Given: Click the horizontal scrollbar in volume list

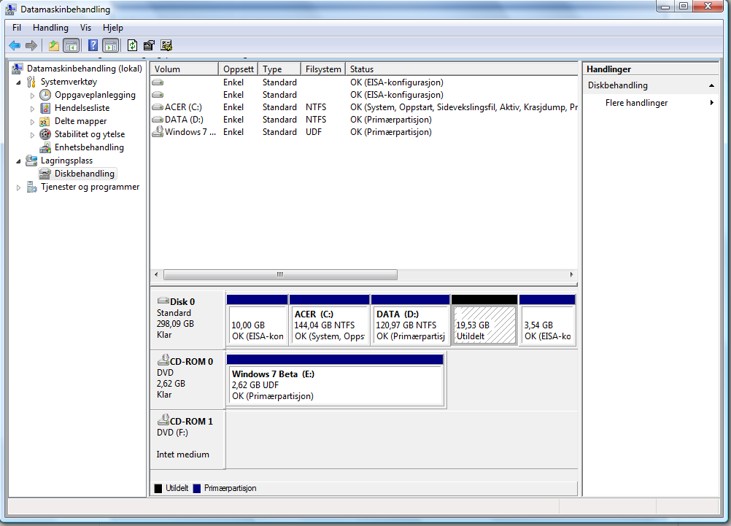Looking at the screenshot, I should click(280, 275).
